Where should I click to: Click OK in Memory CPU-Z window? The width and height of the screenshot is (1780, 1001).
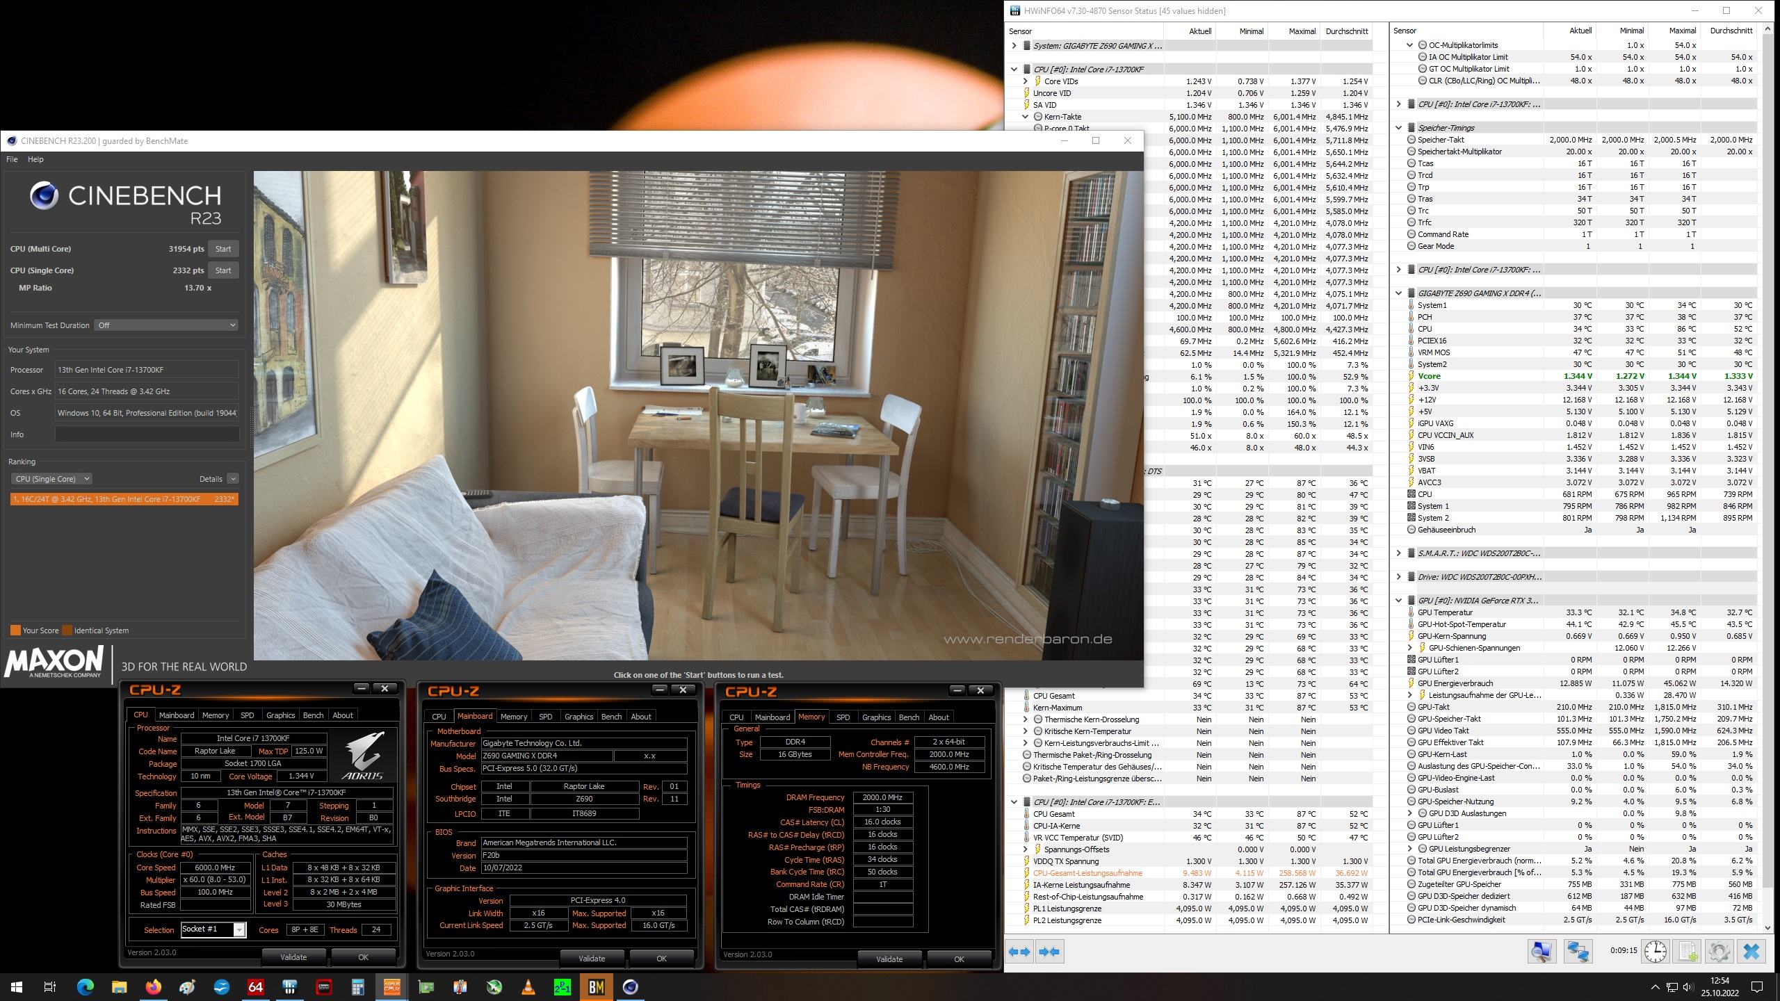tap(959, 959)
